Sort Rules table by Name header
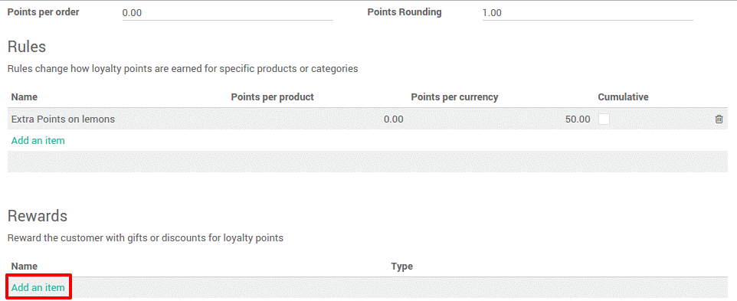 (x=25, y=97)
